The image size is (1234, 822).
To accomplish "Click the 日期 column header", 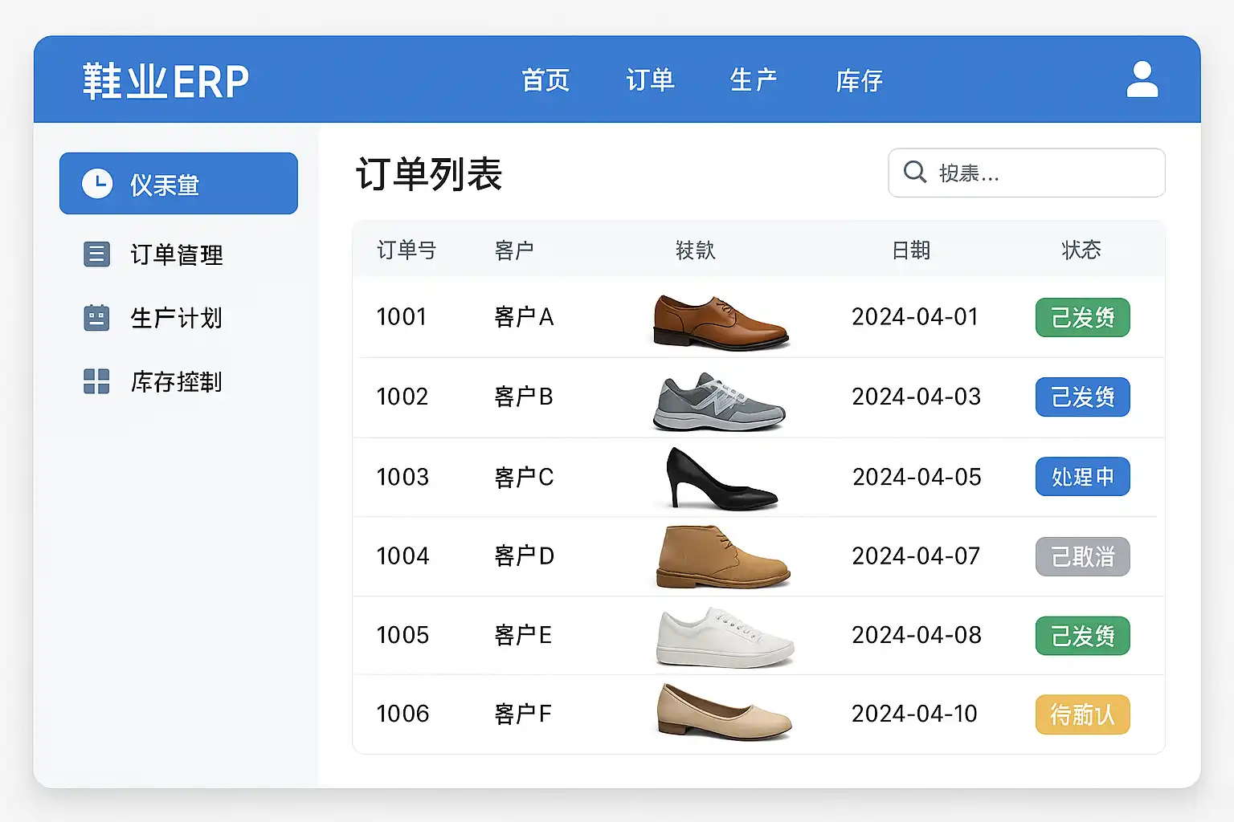I will coord(911,250).
